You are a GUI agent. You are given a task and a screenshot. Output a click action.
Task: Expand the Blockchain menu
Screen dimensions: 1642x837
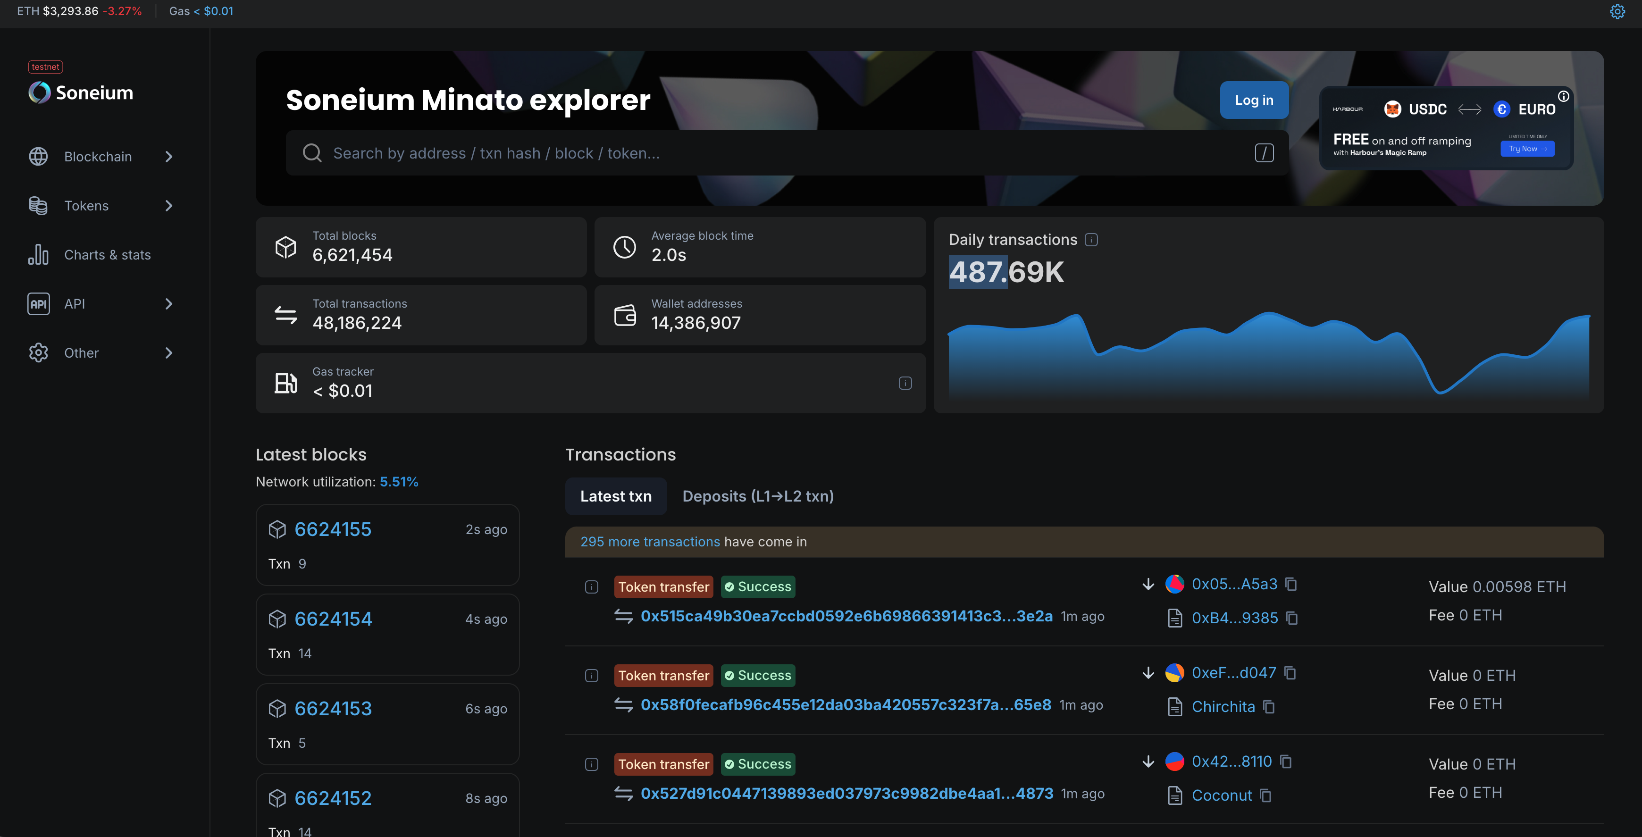click(x=98, y=157)
